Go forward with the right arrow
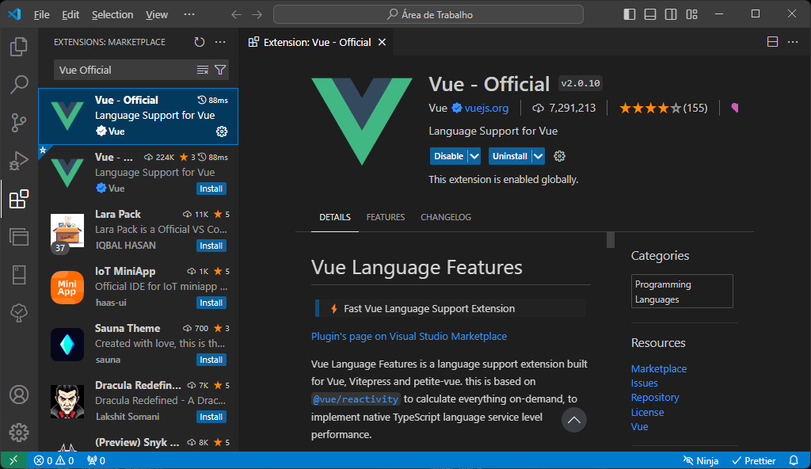The width and height of the screenshot is (811, 469). point(257,14)
